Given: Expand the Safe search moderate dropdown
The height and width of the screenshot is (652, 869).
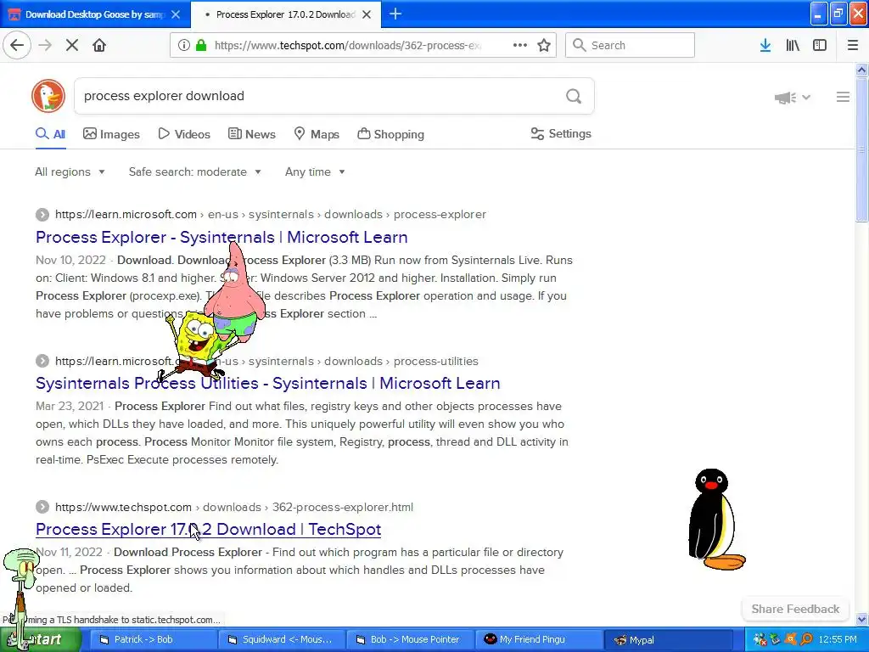Looking at the screenshot, I should point(194,171).
